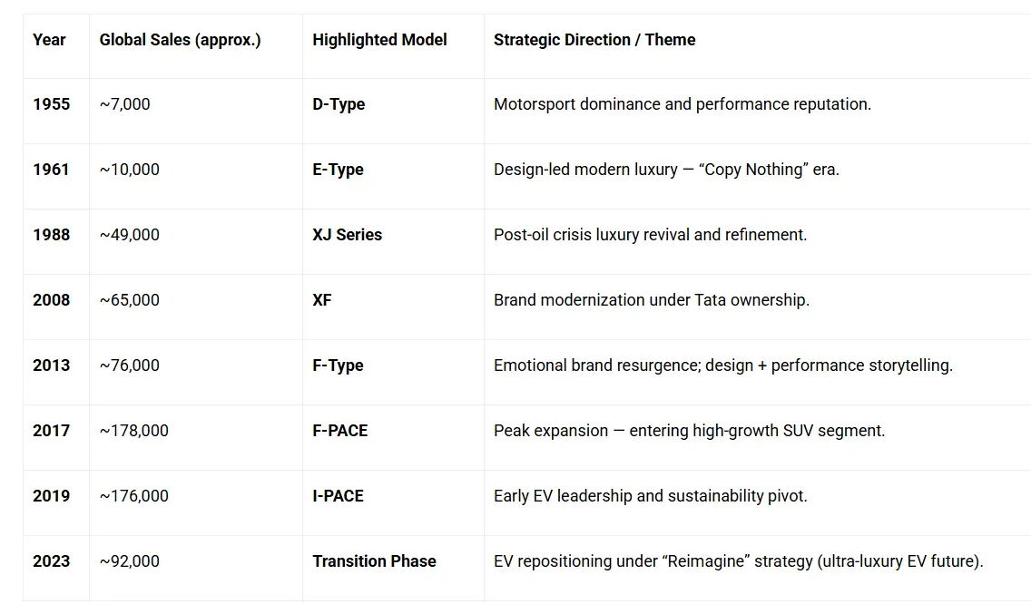Select the Highlighted Model column header
The width and height of the screenshot is (1031, 604).
(x=379, y=40)
